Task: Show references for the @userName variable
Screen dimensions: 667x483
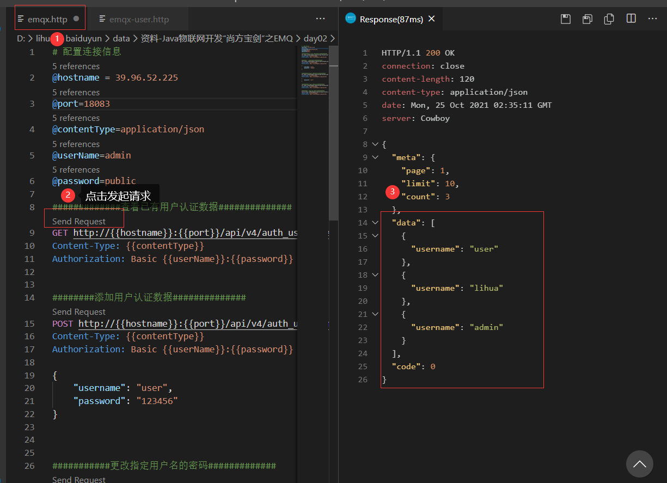Action: (76, 144)
